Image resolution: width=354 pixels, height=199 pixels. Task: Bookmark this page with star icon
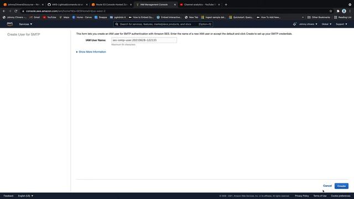pyautogui.click(x=331, y=11)
